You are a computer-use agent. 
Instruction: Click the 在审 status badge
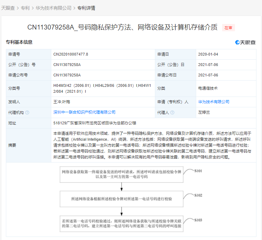(x=228, y=28)
